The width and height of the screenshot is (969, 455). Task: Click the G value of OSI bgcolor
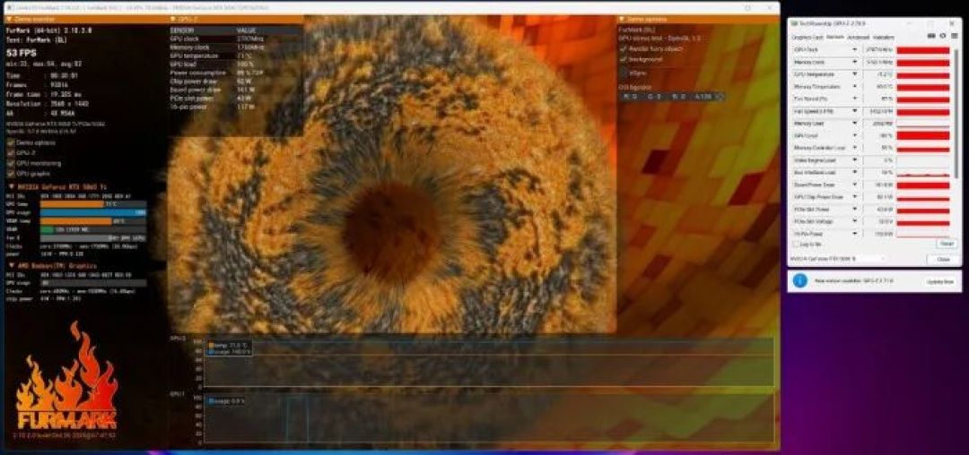tap(654, 97)
